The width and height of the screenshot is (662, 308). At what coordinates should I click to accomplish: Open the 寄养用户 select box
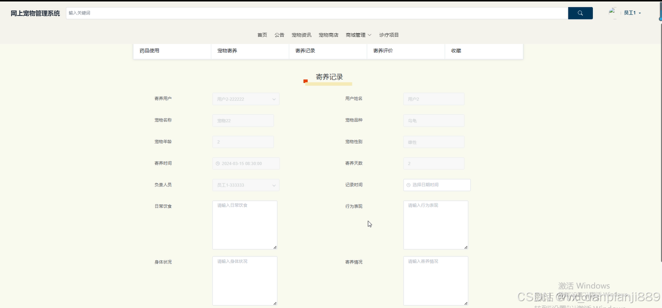(246, 99)
